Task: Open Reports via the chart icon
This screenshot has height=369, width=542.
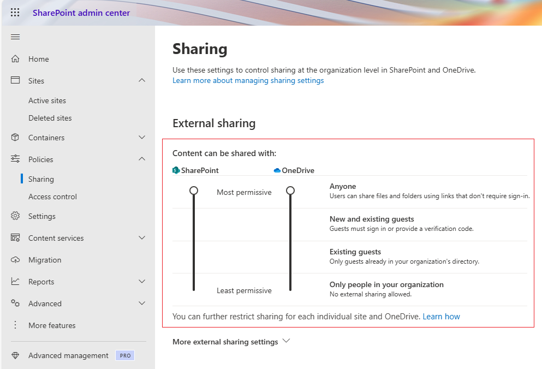Action: (16, 281)
